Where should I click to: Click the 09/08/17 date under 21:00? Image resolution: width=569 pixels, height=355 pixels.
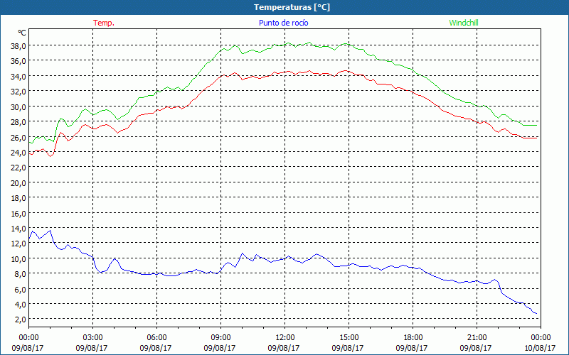[476, 348]
